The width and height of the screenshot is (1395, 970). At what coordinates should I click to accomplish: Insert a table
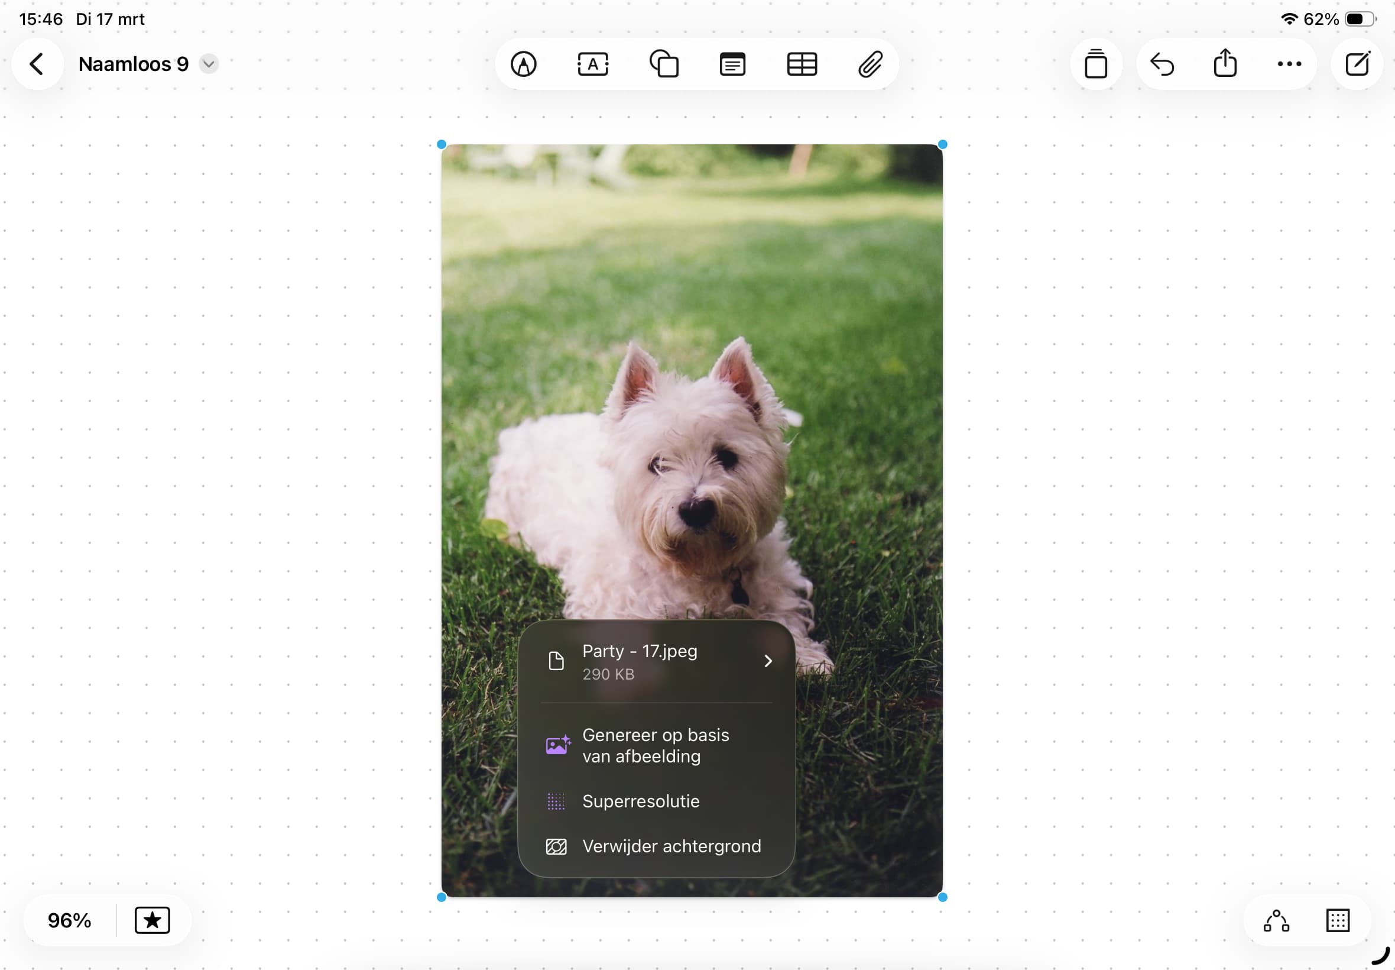[x=802, y=64]
